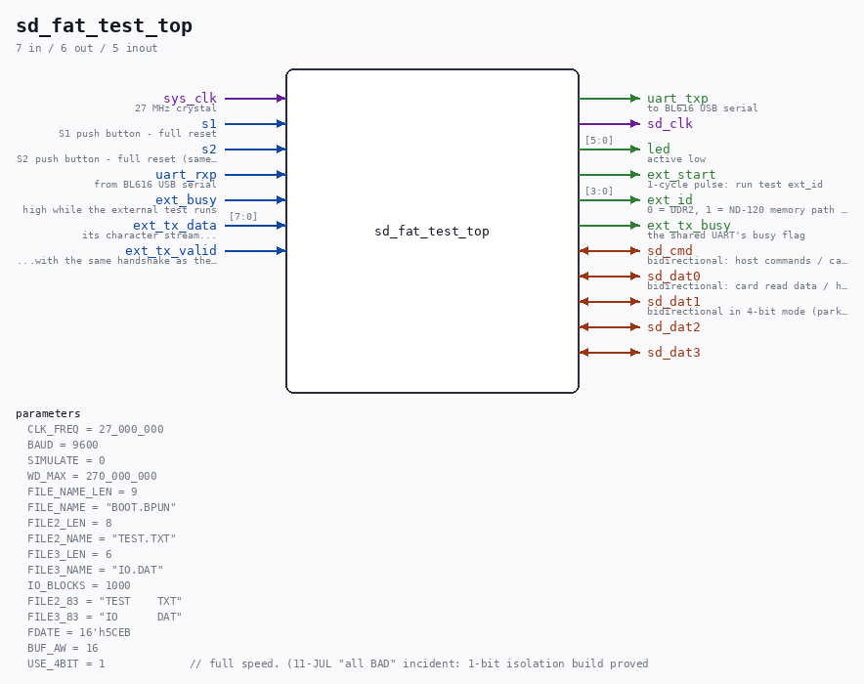Image resolution: width=864 pixels, height=684 pixels.
Task: Click the 'parameters' section heading
Action: [48, 413]
